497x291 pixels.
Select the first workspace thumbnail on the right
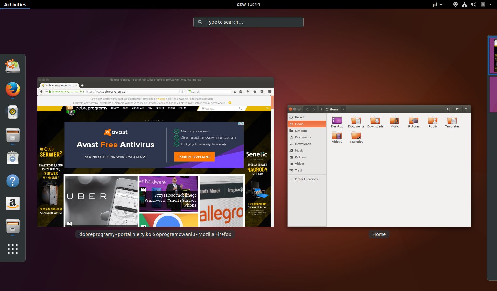(x=493, y=56)
